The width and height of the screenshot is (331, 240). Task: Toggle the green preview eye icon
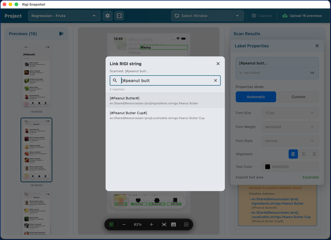[111, 225]
